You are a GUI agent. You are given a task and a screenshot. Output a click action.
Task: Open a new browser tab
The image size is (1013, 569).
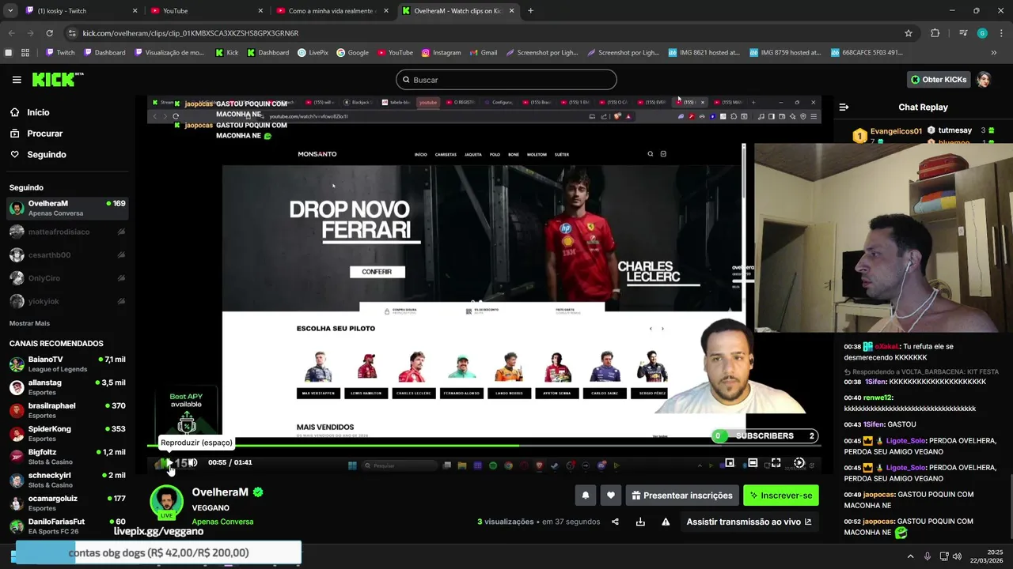point(530,11)
